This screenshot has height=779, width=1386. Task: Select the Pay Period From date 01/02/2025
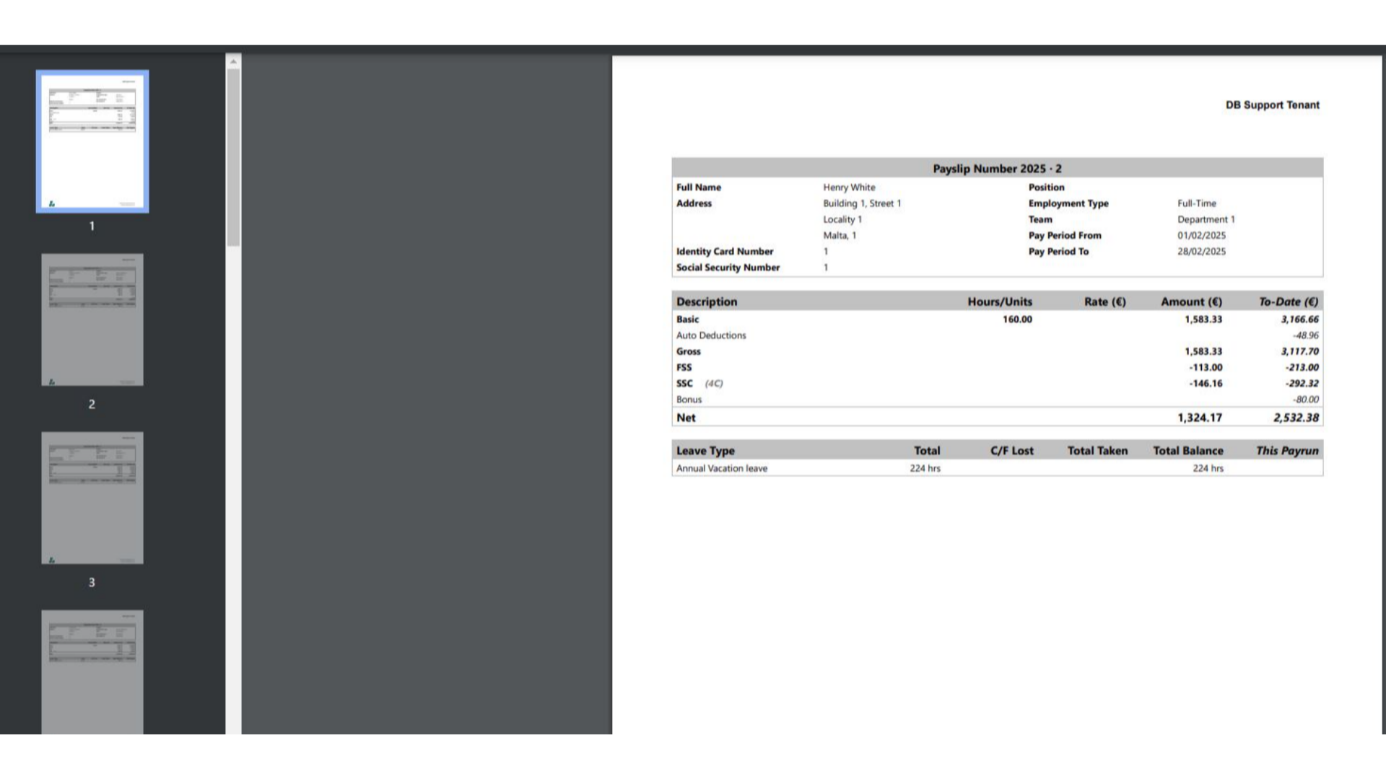pyautogui.click(x=1200, y=234)
